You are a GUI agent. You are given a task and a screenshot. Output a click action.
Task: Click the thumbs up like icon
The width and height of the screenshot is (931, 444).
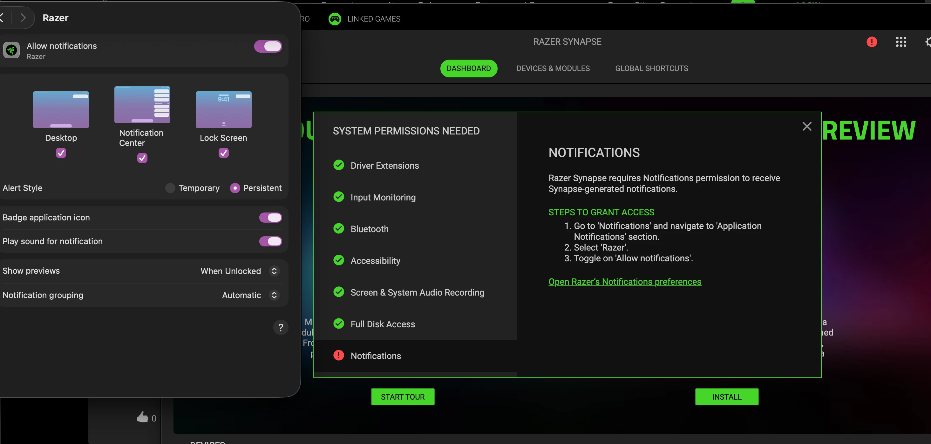[142, 417]
